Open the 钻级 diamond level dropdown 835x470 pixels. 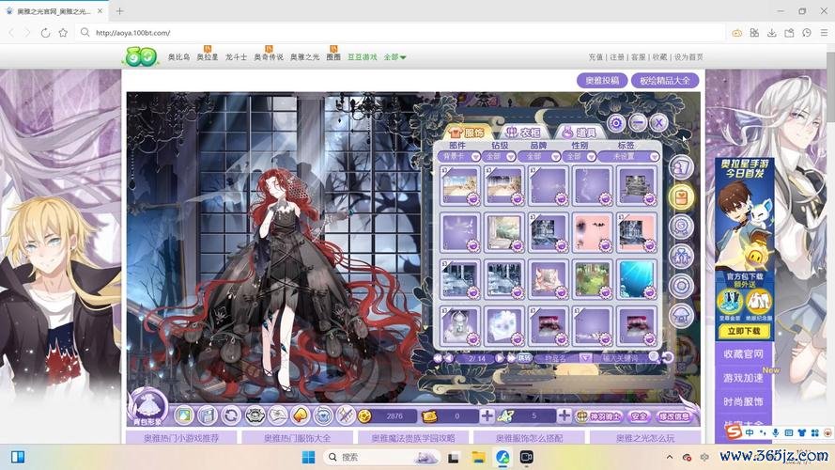499,157
